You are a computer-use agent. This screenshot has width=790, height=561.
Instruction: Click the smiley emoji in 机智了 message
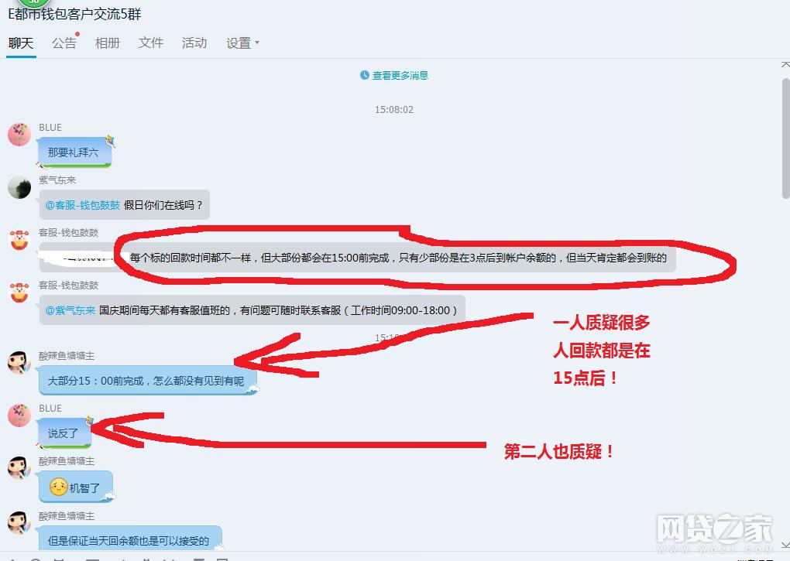(x=58, y=487)
